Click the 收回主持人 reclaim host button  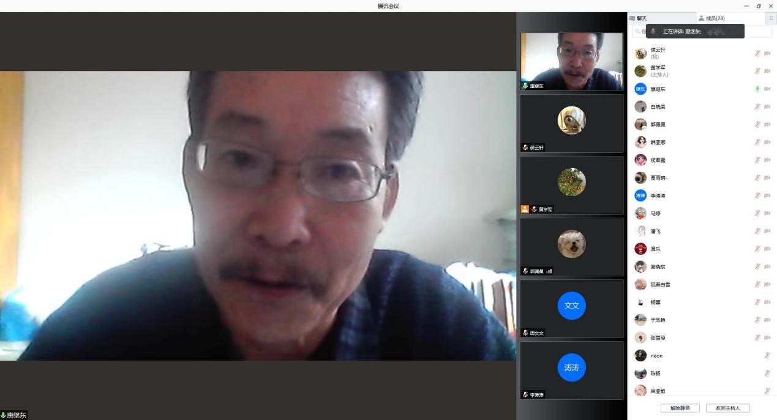727,408
